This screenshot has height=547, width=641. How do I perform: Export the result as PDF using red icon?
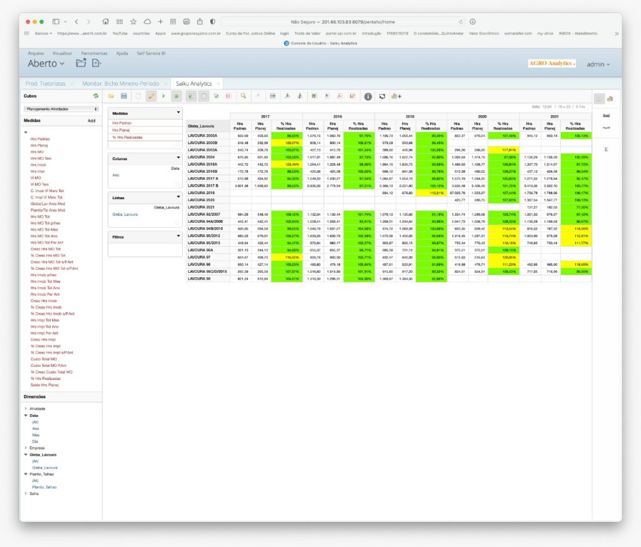click(x=339, y=96)
